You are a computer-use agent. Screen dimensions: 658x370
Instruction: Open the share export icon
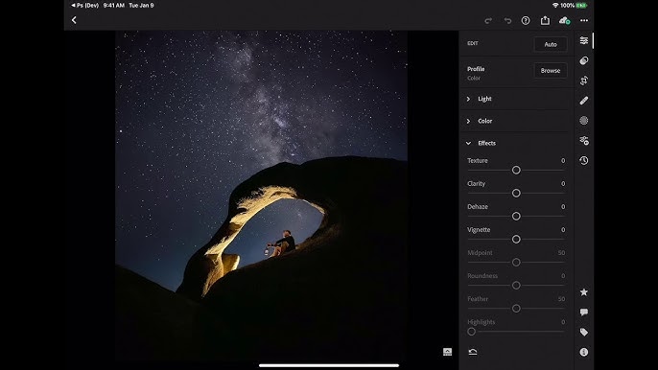coord(545,20)
